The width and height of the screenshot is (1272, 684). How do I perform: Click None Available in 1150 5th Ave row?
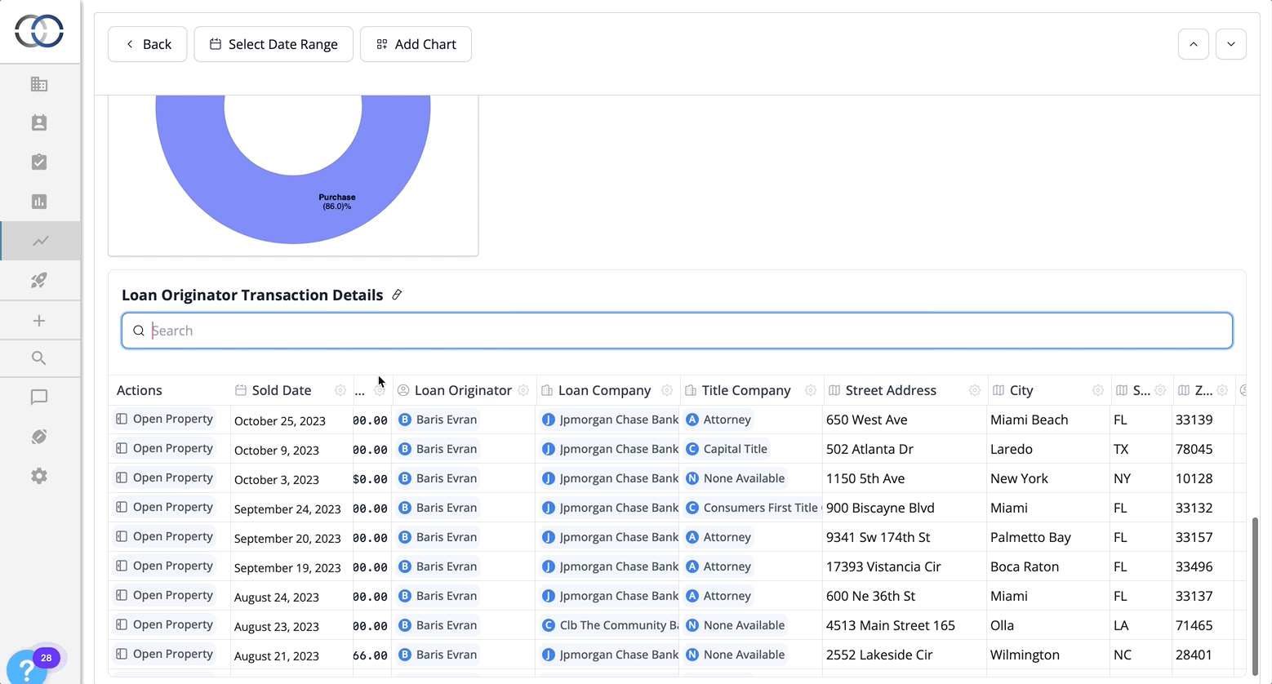pyautogui.click(x=736, y=478)
